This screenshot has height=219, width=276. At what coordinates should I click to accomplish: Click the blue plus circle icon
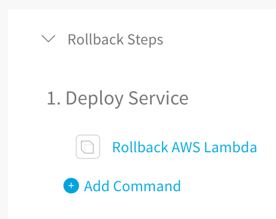[x=71, y=186]
